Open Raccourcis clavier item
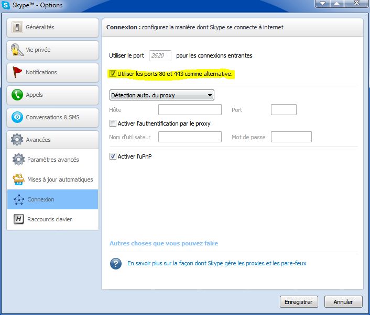The image size is (370, 315). pyautogui.click(x=52, y=219)
